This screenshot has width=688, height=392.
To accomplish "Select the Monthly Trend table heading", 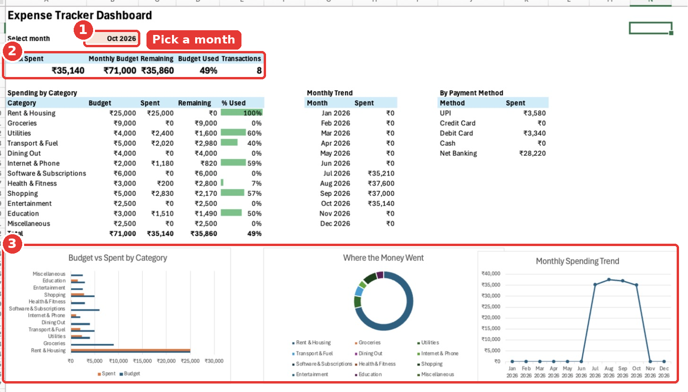I will tap(330, 93).
